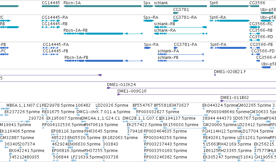
Task: Select the CG3781 gene glyph
Action: click(x=176, y=13)
